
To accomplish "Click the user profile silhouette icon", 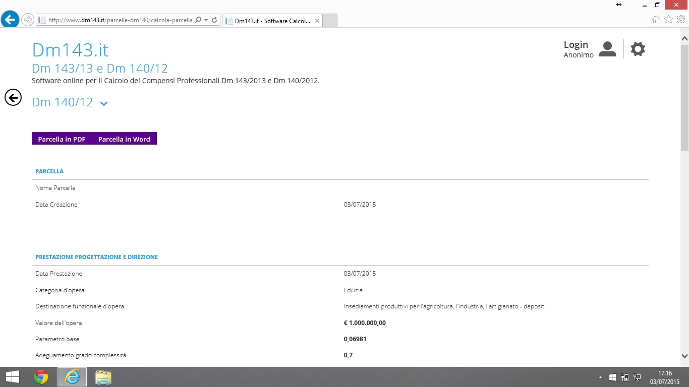I will click(x=607, y=49).
